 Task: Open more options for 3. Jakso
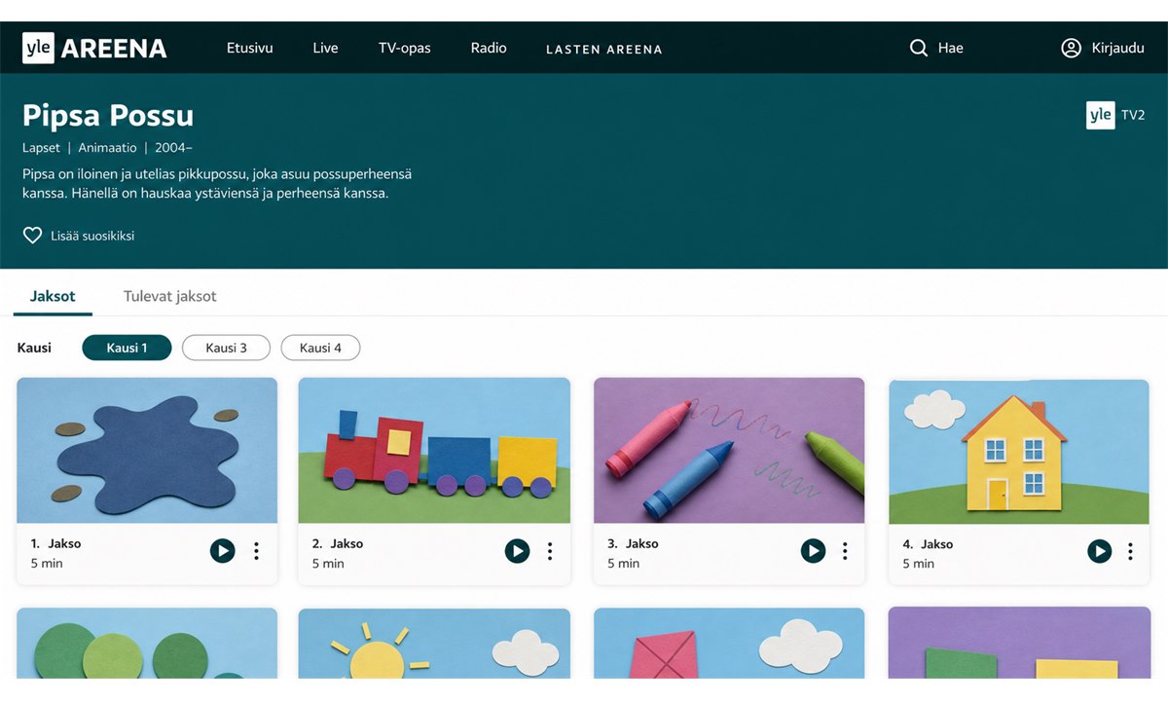pyautogui.click(x=845, y=551)
